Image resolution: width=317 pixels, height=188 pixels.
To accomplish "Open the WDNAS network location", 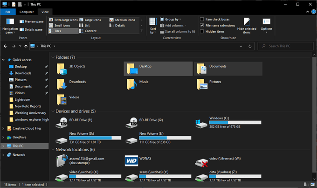I will [132, 161].
